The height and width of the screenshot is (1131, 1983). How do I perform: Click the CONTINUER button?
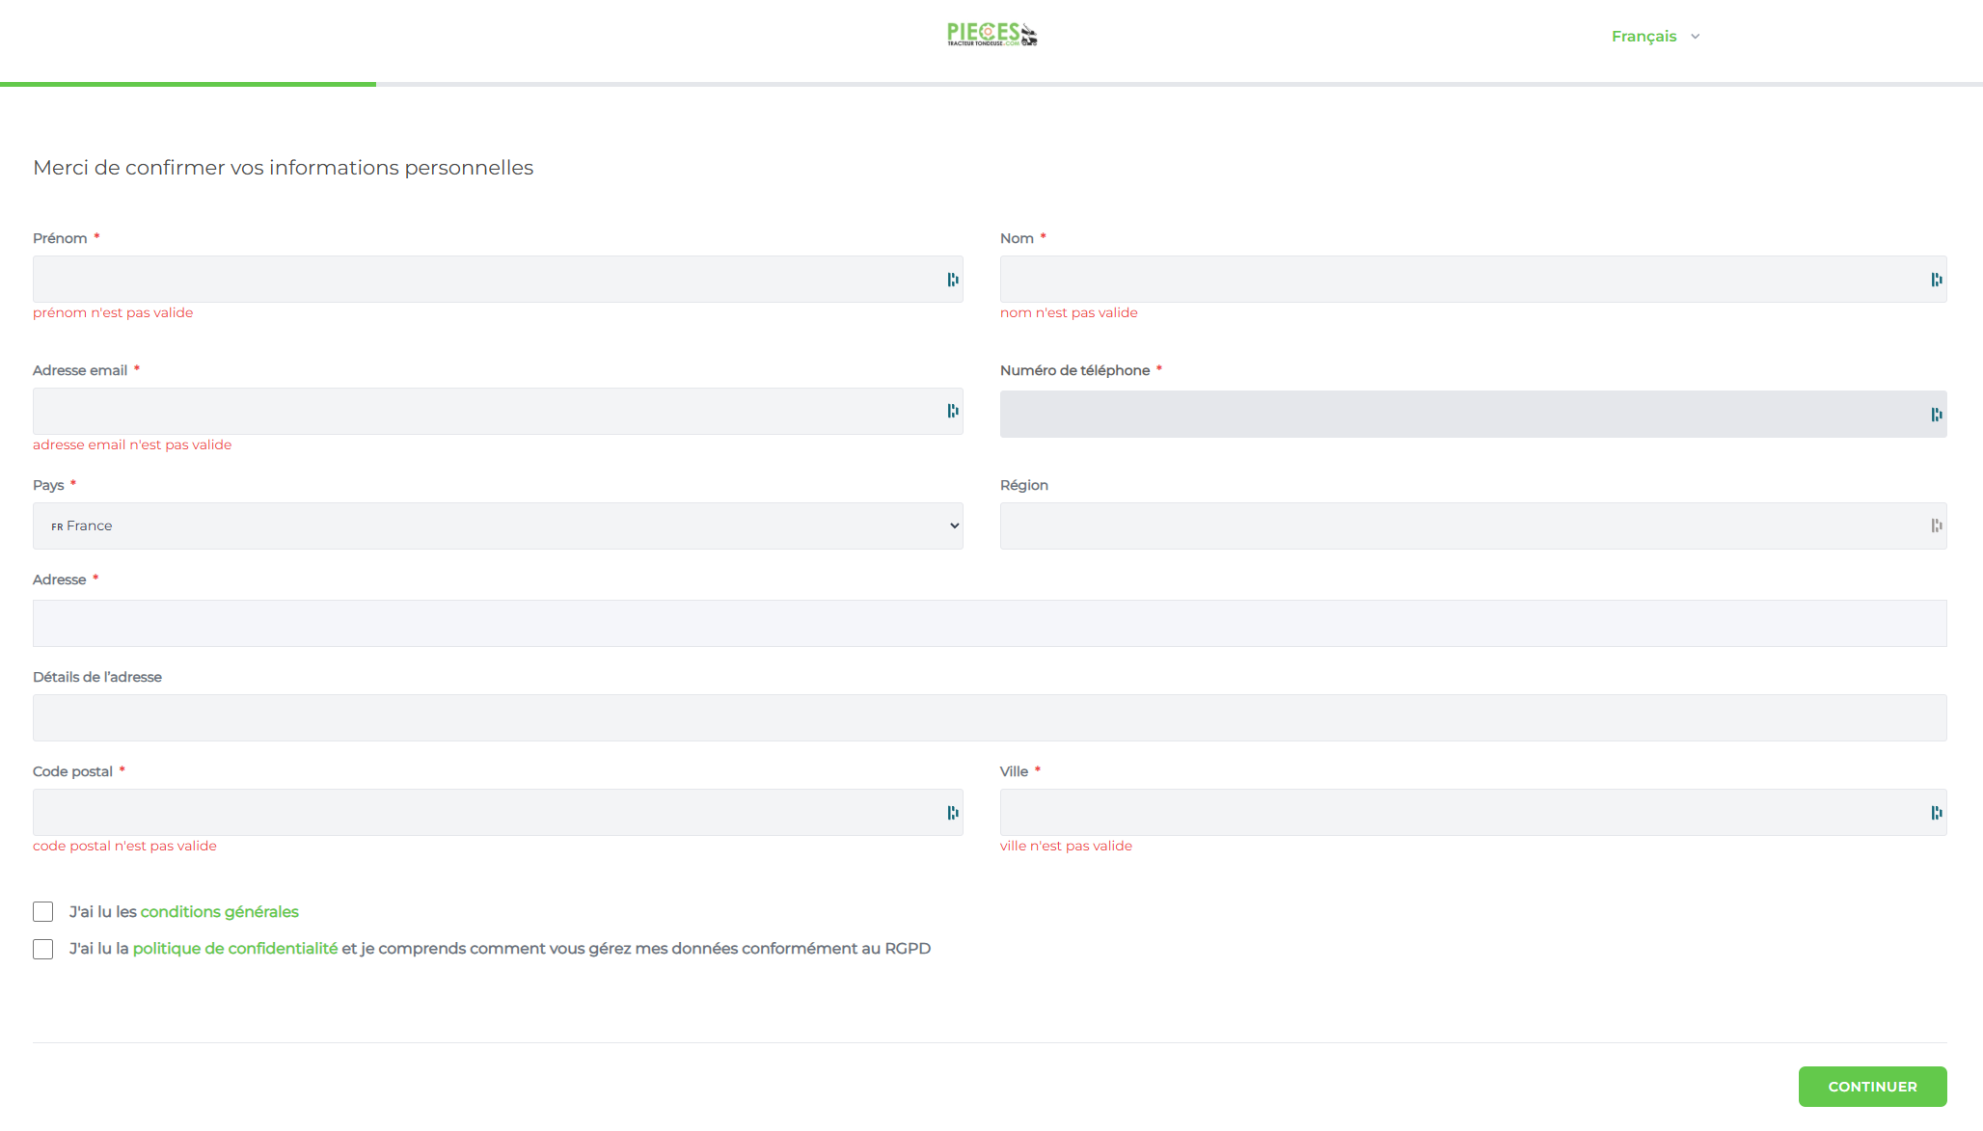point(1872,1087)
